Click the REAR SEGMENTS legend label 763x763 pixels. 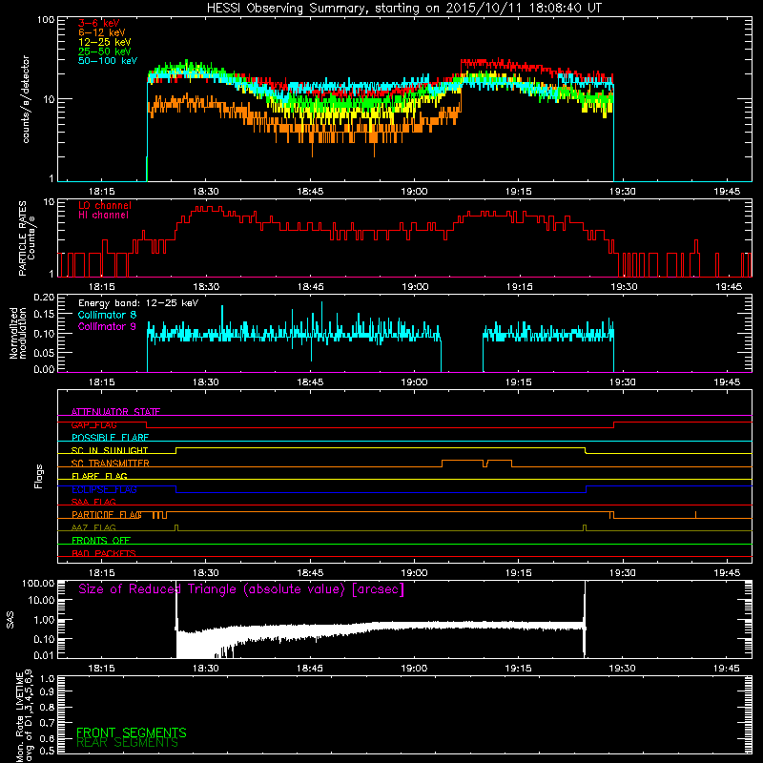coord(127,743)
